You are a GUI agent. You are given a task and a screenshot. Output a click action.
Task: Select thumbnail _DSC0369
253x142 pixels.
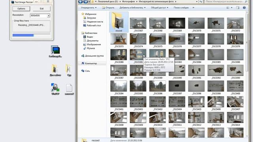pos(177,23)
